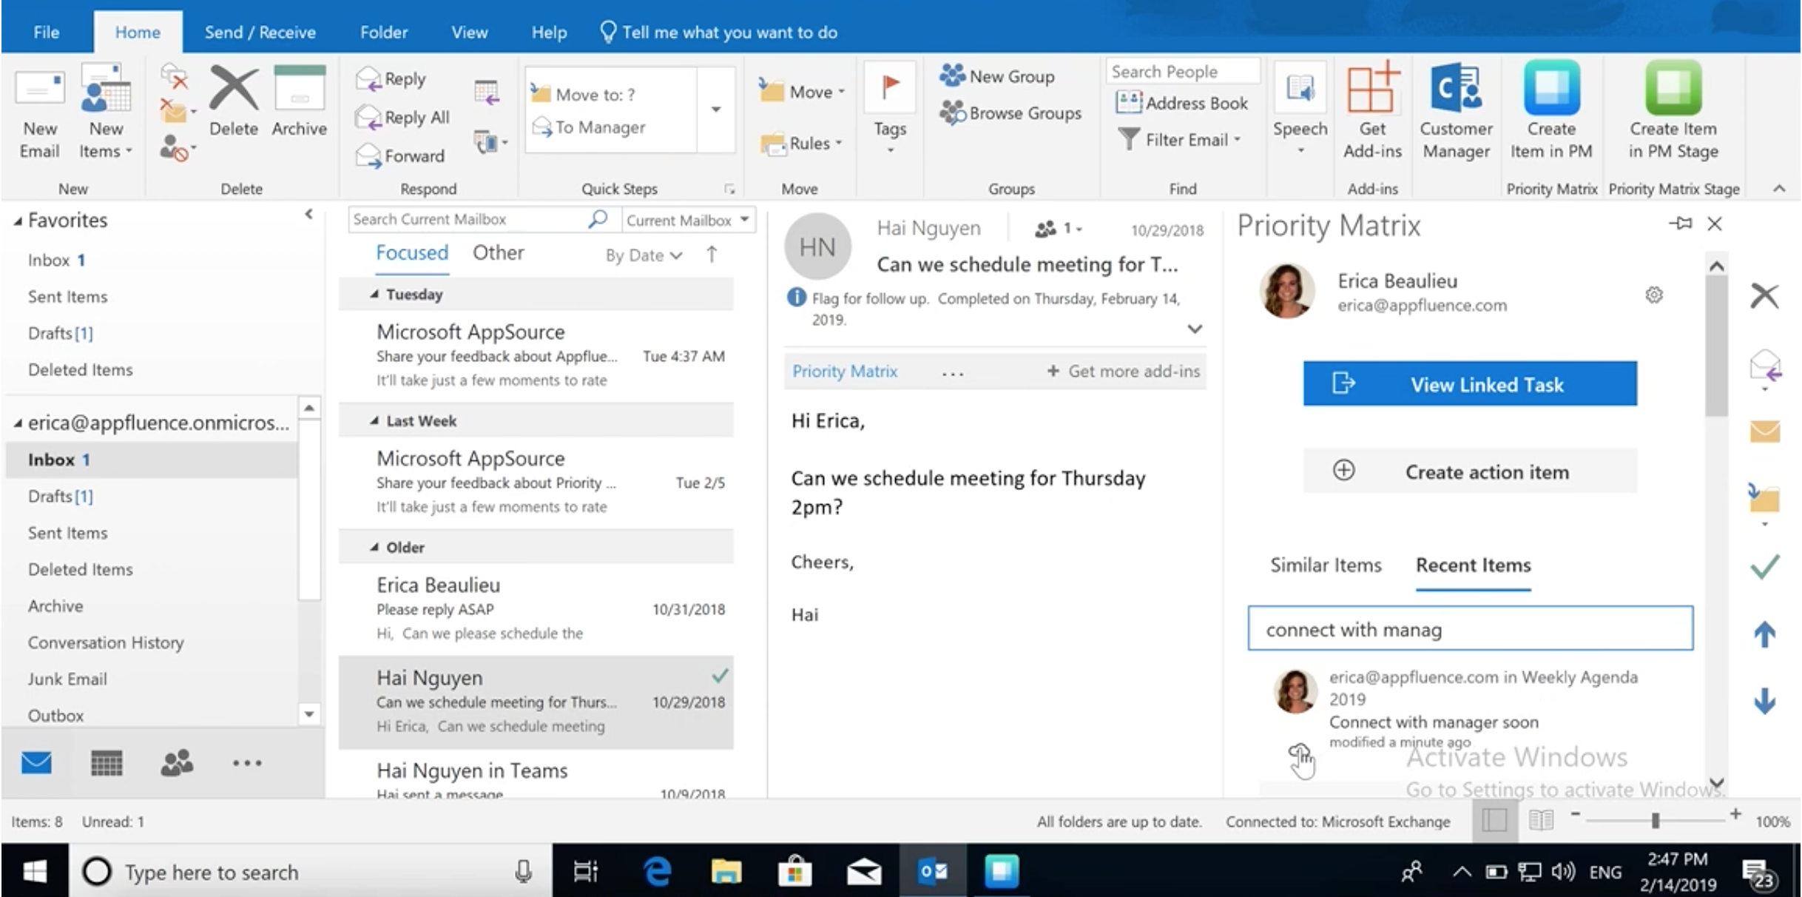Create a New Email message
Viewport: 1802px width, 897px height.
[x=38, y=112]
